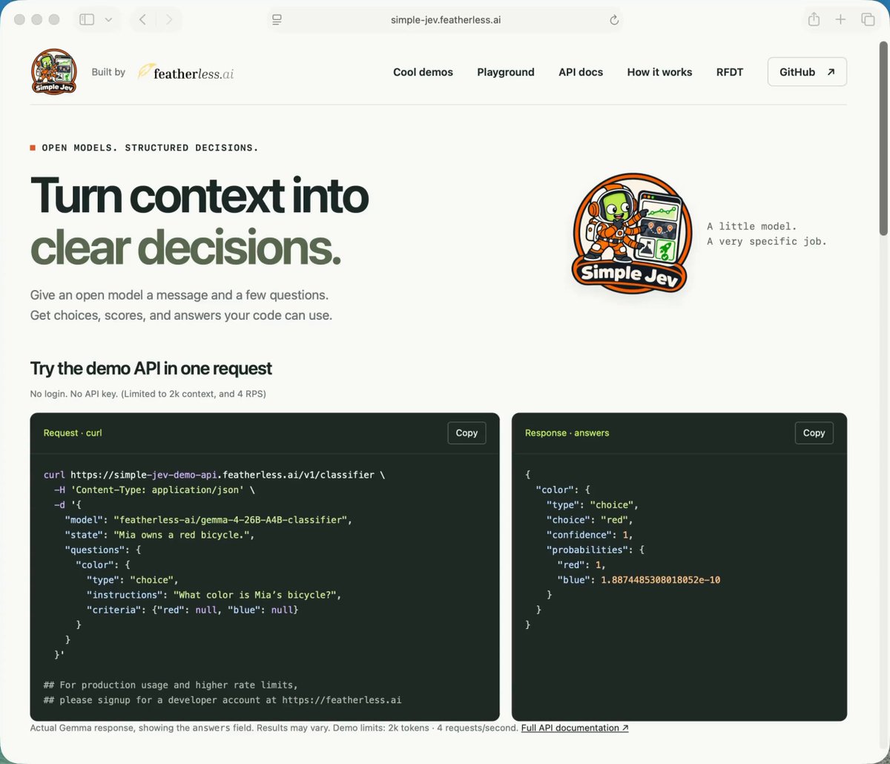Click the classifier endpoint URL in curl command
This screenshot has height=764, width=890.
coord(222,475)
